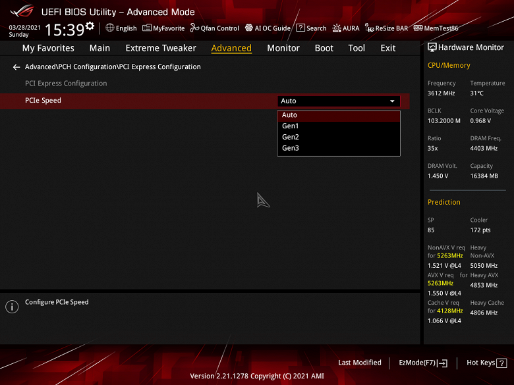
Task: Click the yellow 4128MHz cache value
Action: click(449, 311)
